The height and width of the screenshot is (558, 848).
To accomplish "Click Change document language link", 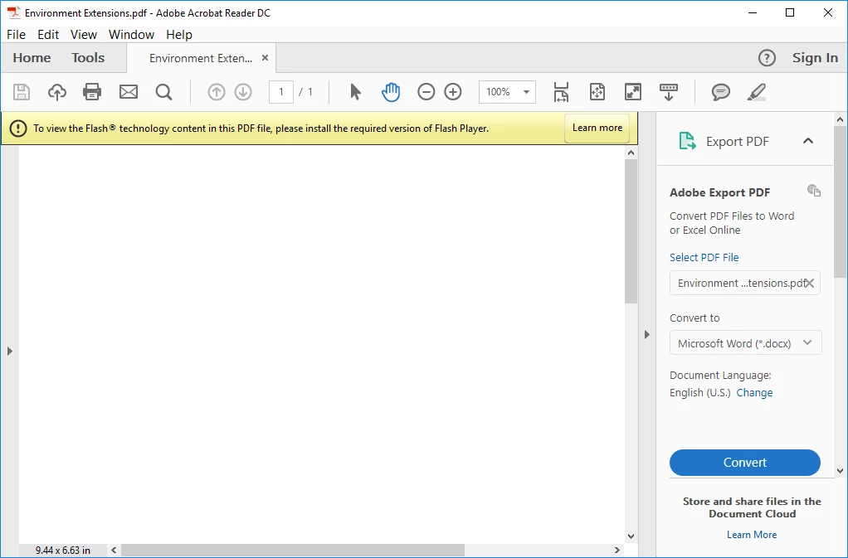I will coord(754,393).
